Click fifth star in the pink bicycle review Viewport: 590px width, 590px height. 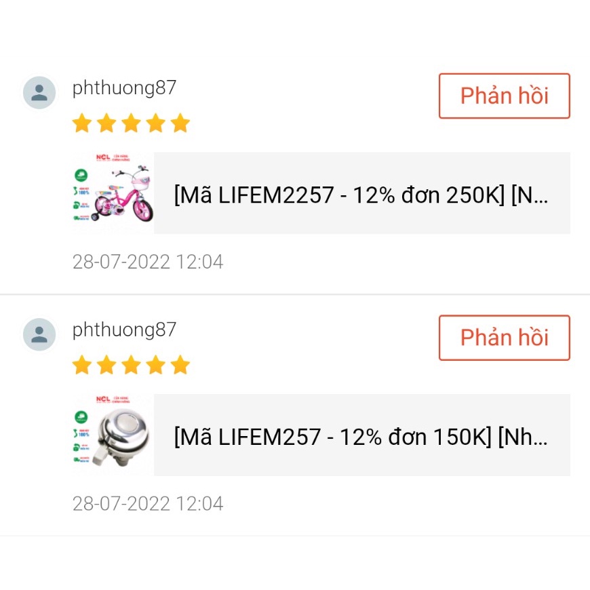coord(180,123)
